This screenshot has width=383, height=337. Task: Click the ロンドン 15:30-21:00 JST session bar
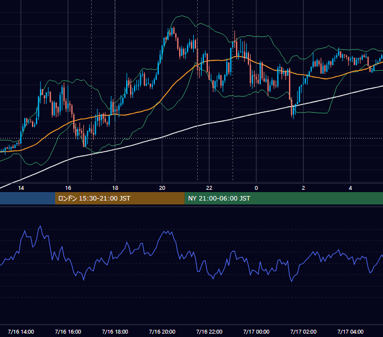point(119,198)
